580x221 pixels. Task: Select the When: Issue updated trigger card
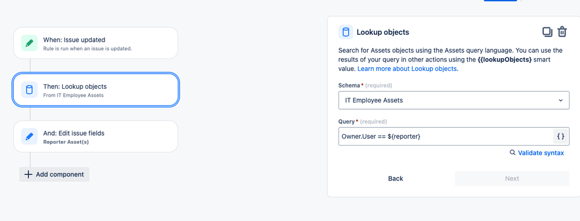click(96, 43)
